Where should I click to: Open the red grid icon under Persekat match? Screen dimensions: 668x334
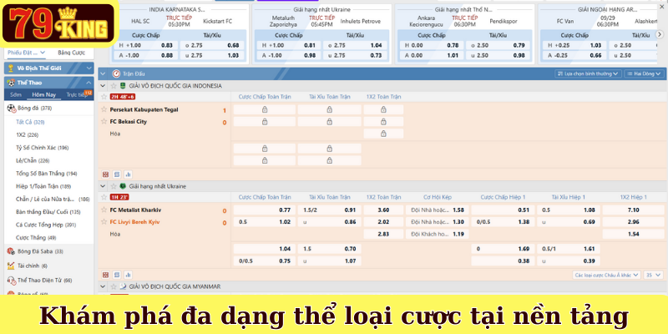(106, 175)
